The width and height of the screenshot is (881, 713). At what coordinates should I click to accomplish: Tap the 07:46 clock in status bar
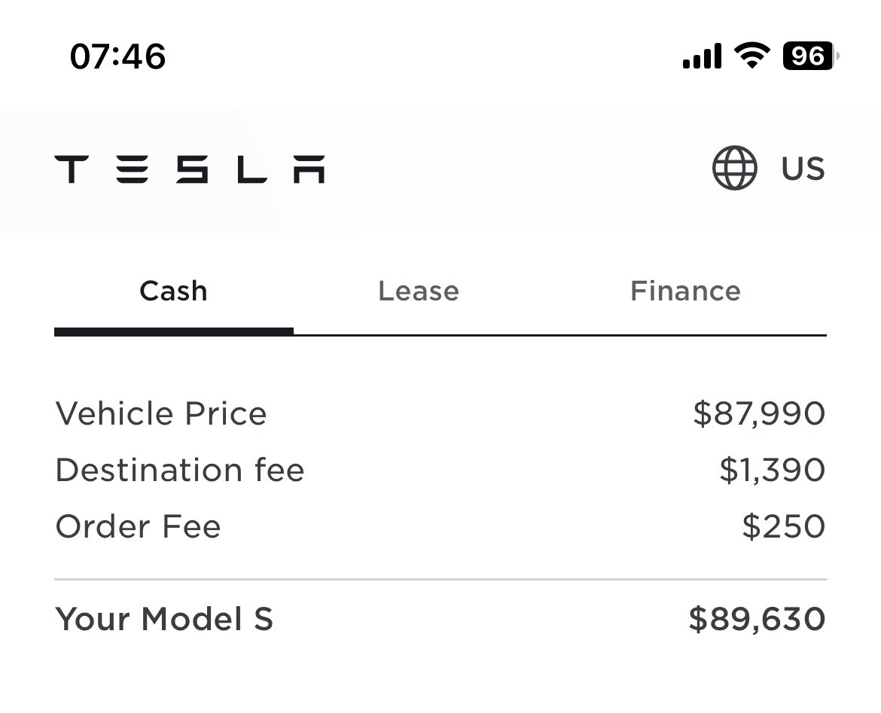click(x=118, y=56)
